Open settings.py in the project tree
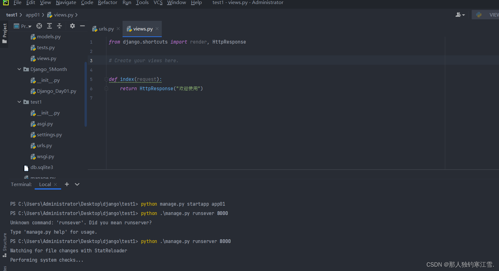This screenshot has height=271, width=499. 46,135
